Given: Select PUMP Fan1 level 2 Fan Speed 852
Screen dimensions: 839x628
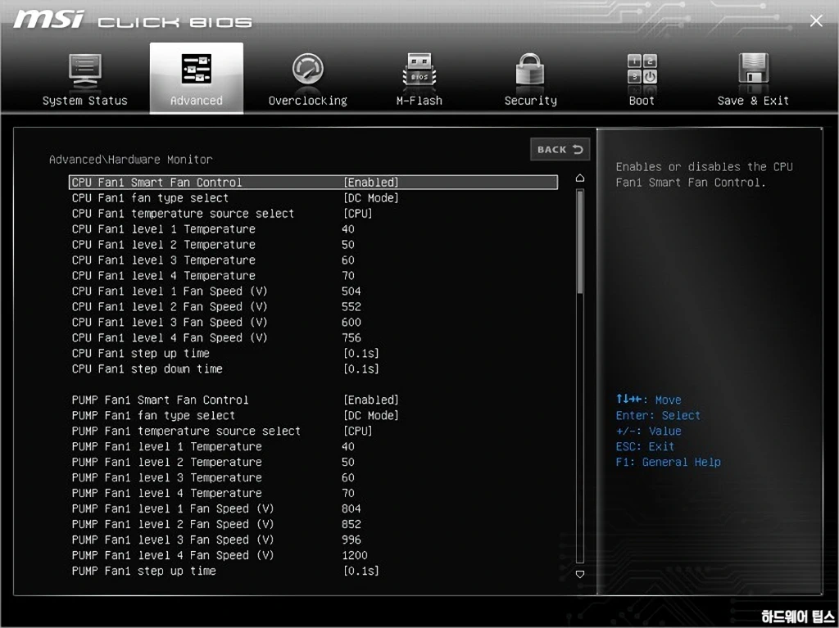Looking at the screenshot, I should pyautogui.click(x=351, y=524).
